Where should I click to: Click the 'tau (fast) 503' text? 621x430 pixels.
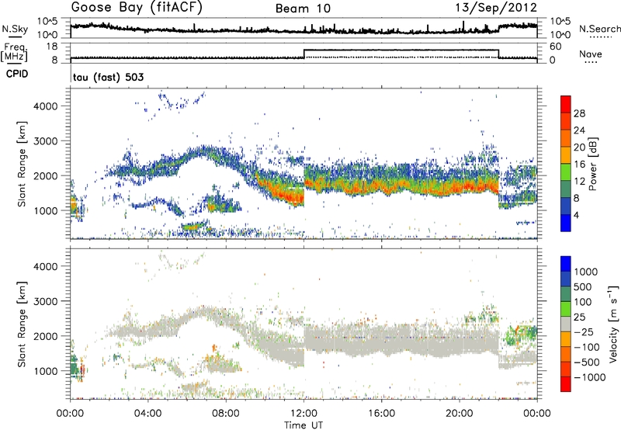tap(108, 77)
